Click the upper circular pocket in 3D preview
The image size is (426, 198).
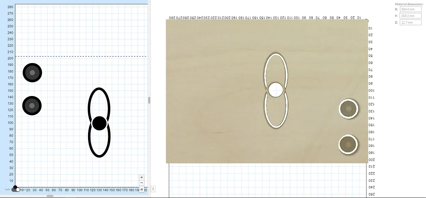pyautogui.click(x=348, y=109)
